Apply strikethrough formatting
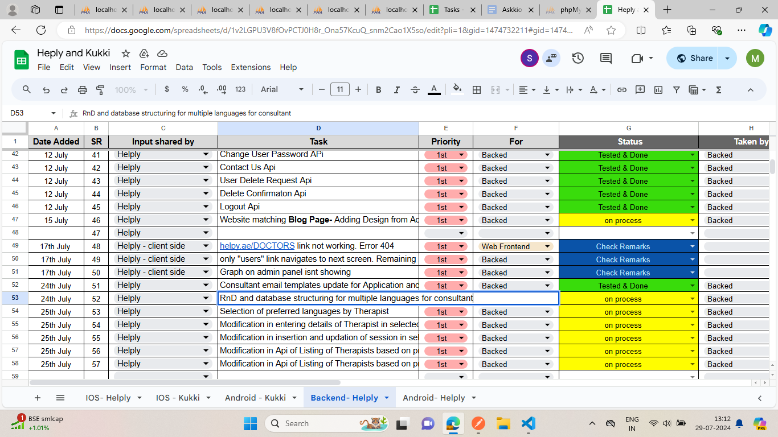This screenshot has height=437, width=778. pos(415,89)
